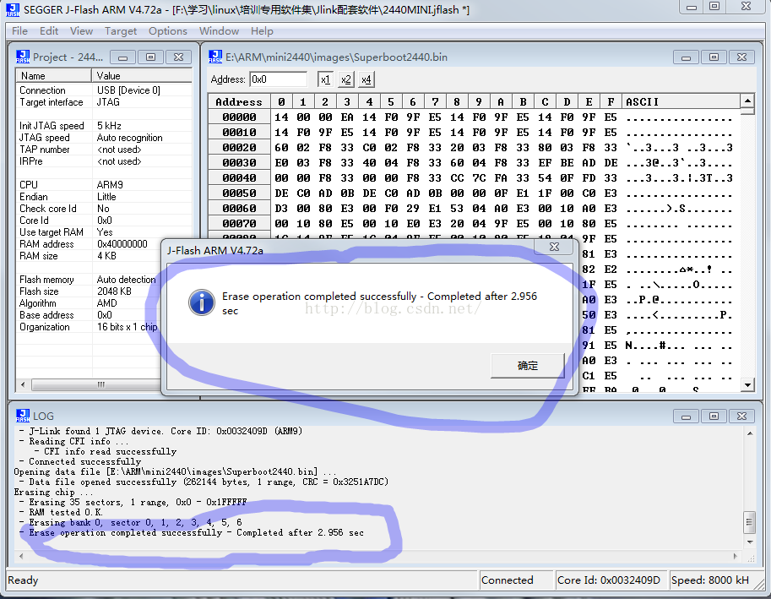Open the Target menu
Viewport: 771px width, 599px height.
121,31
